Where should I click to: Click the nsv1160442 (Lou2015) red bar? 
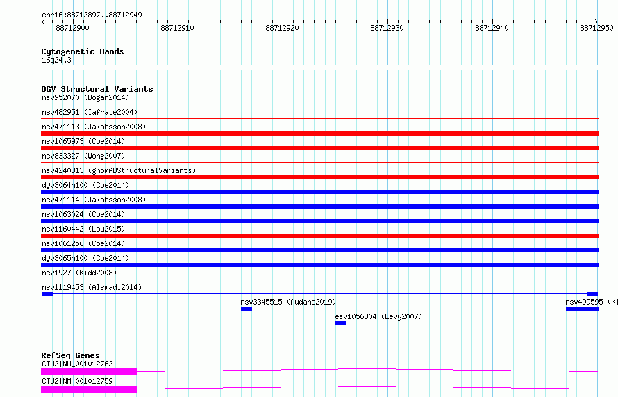coord(319,236)
